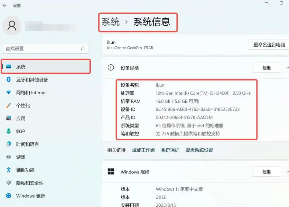
Task: Go to 游戏 settings
Action: click(x=46, y=157)
